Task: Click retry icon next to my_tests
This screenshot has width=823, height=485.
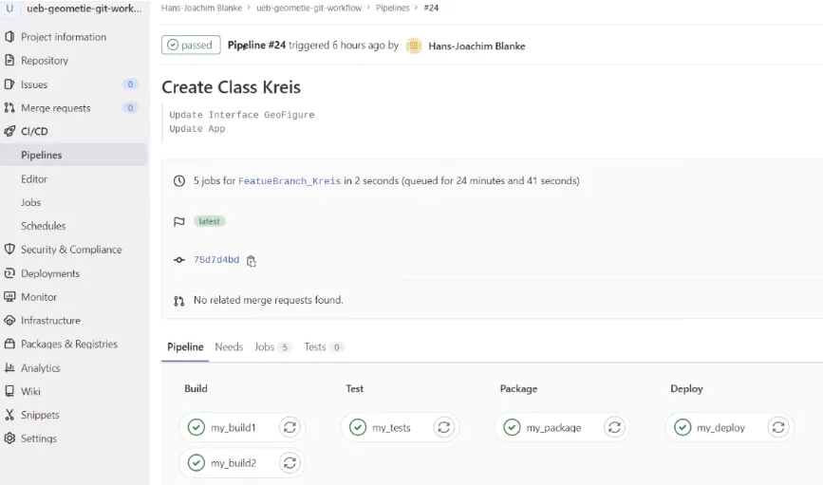Action: pyautogui.click(x=443, y=427)
